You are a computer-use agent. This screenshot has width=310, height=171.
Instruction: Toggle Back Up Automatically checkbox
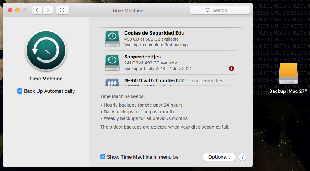click(20, 91)
